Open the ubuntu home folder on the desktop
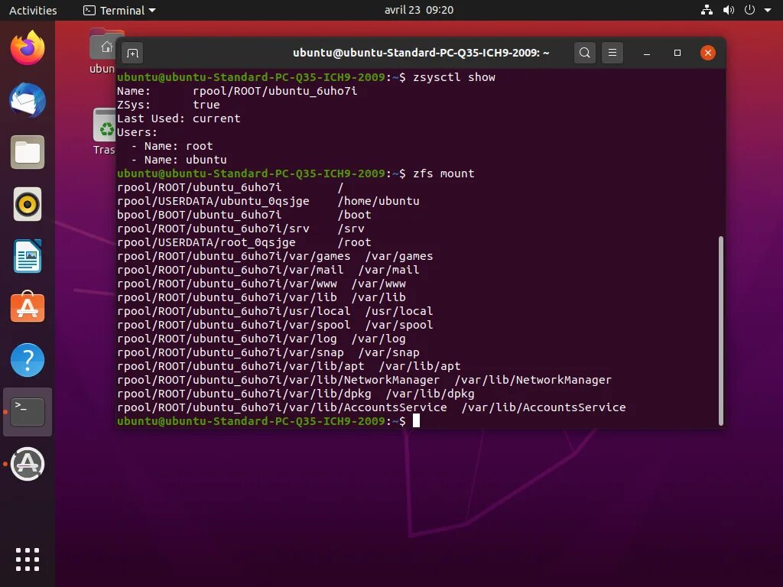 pos(102,51)
